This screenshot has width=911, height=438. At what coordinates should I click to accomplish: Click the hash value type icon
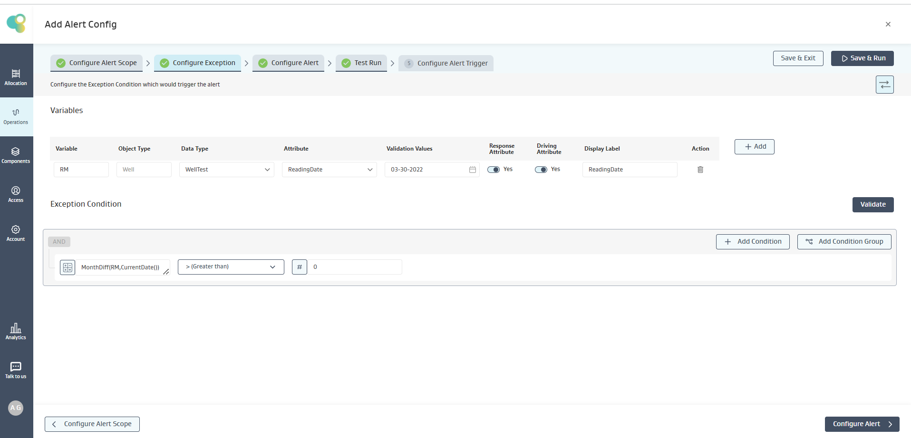tap(300, 267)
